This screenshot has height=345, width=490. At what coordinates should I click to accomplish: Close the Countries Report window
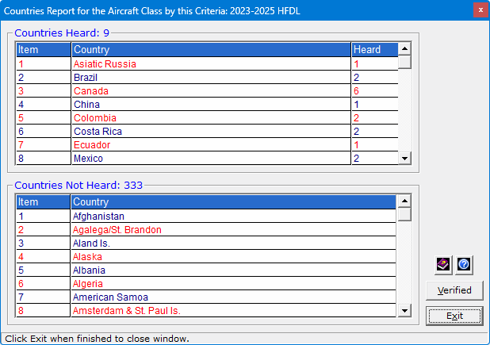pos(480,10)
